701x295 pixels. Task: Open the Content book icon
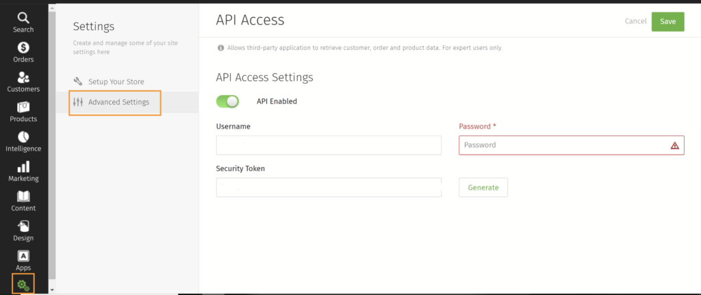pos(23,196)
